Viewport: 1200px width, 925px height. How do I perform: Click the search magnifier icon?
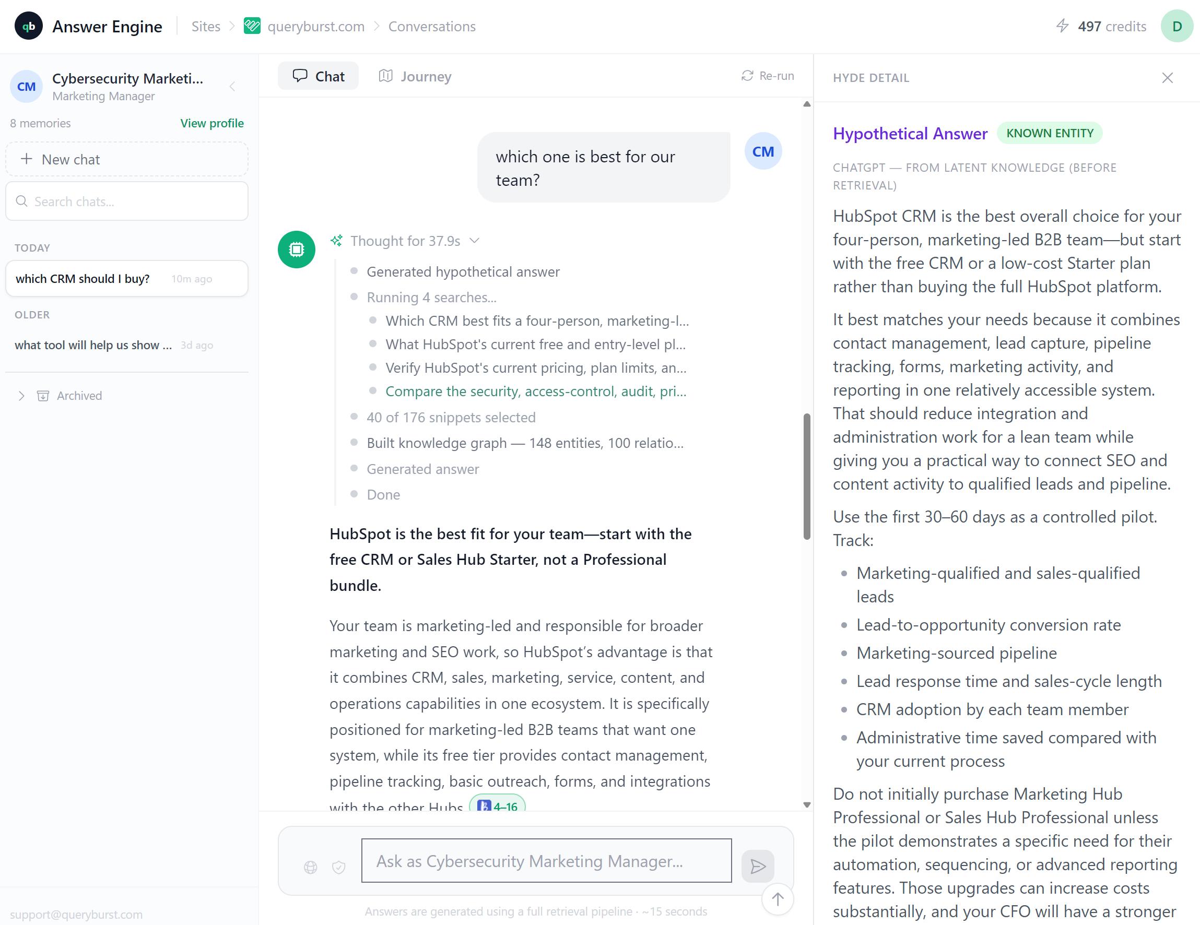(22, 201)
